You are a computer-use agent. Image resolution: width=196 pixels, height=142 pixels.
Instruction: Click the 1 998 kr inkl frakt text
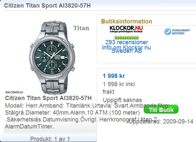(119, 88)
